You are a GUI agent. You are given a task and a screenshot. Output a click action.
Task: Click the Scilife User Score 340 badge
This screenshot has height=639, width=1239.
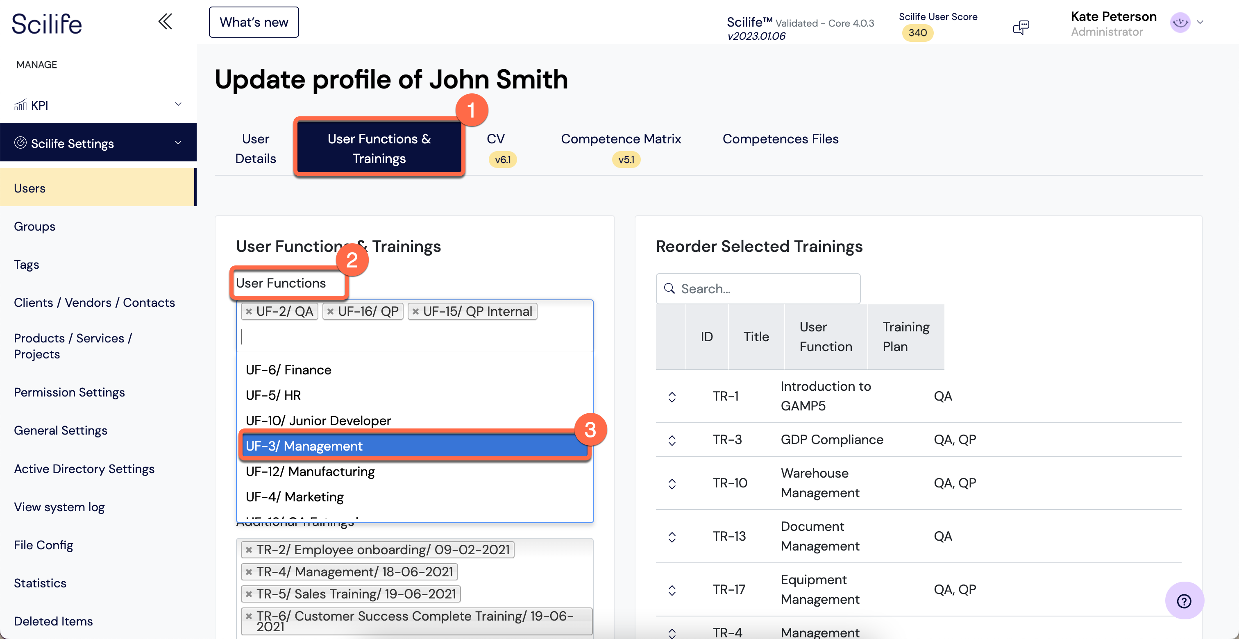coord(917,33)
